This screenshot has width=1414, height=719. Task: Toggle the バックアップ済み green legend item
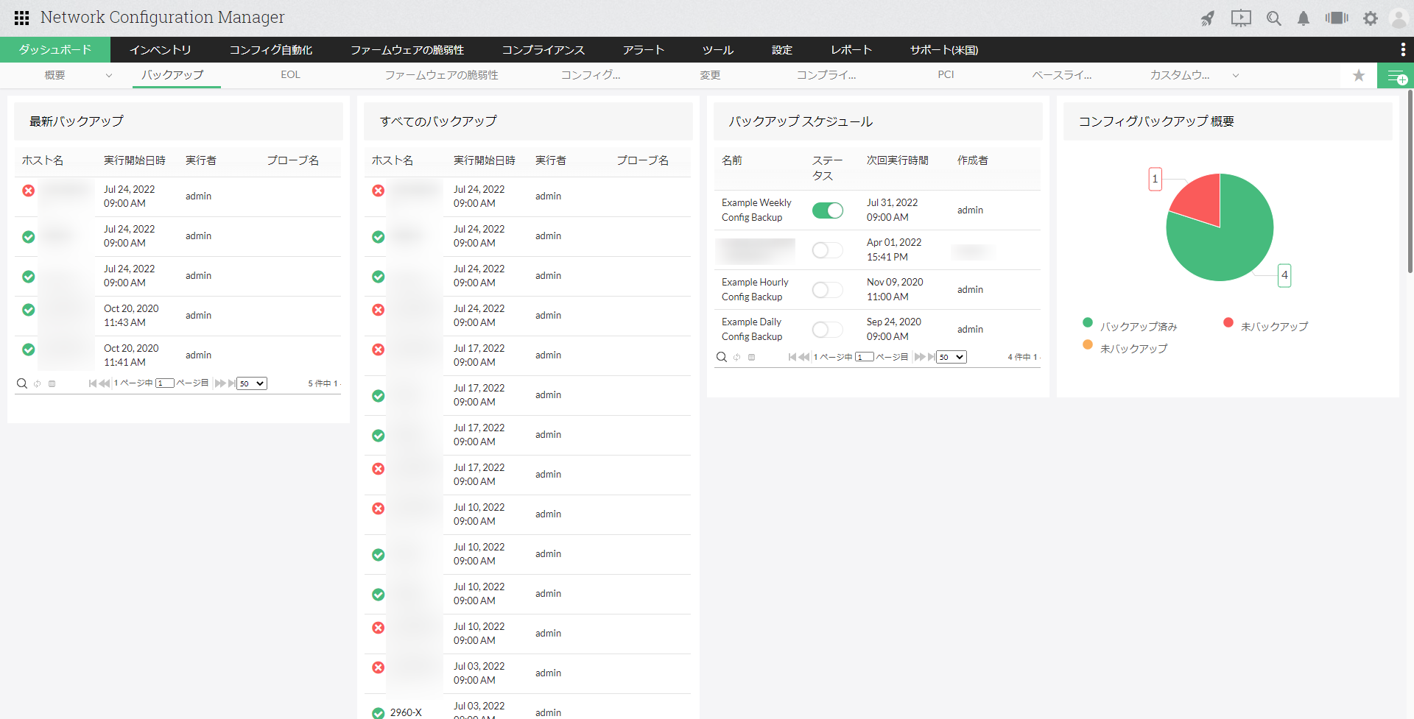[x=1130, y=326]
